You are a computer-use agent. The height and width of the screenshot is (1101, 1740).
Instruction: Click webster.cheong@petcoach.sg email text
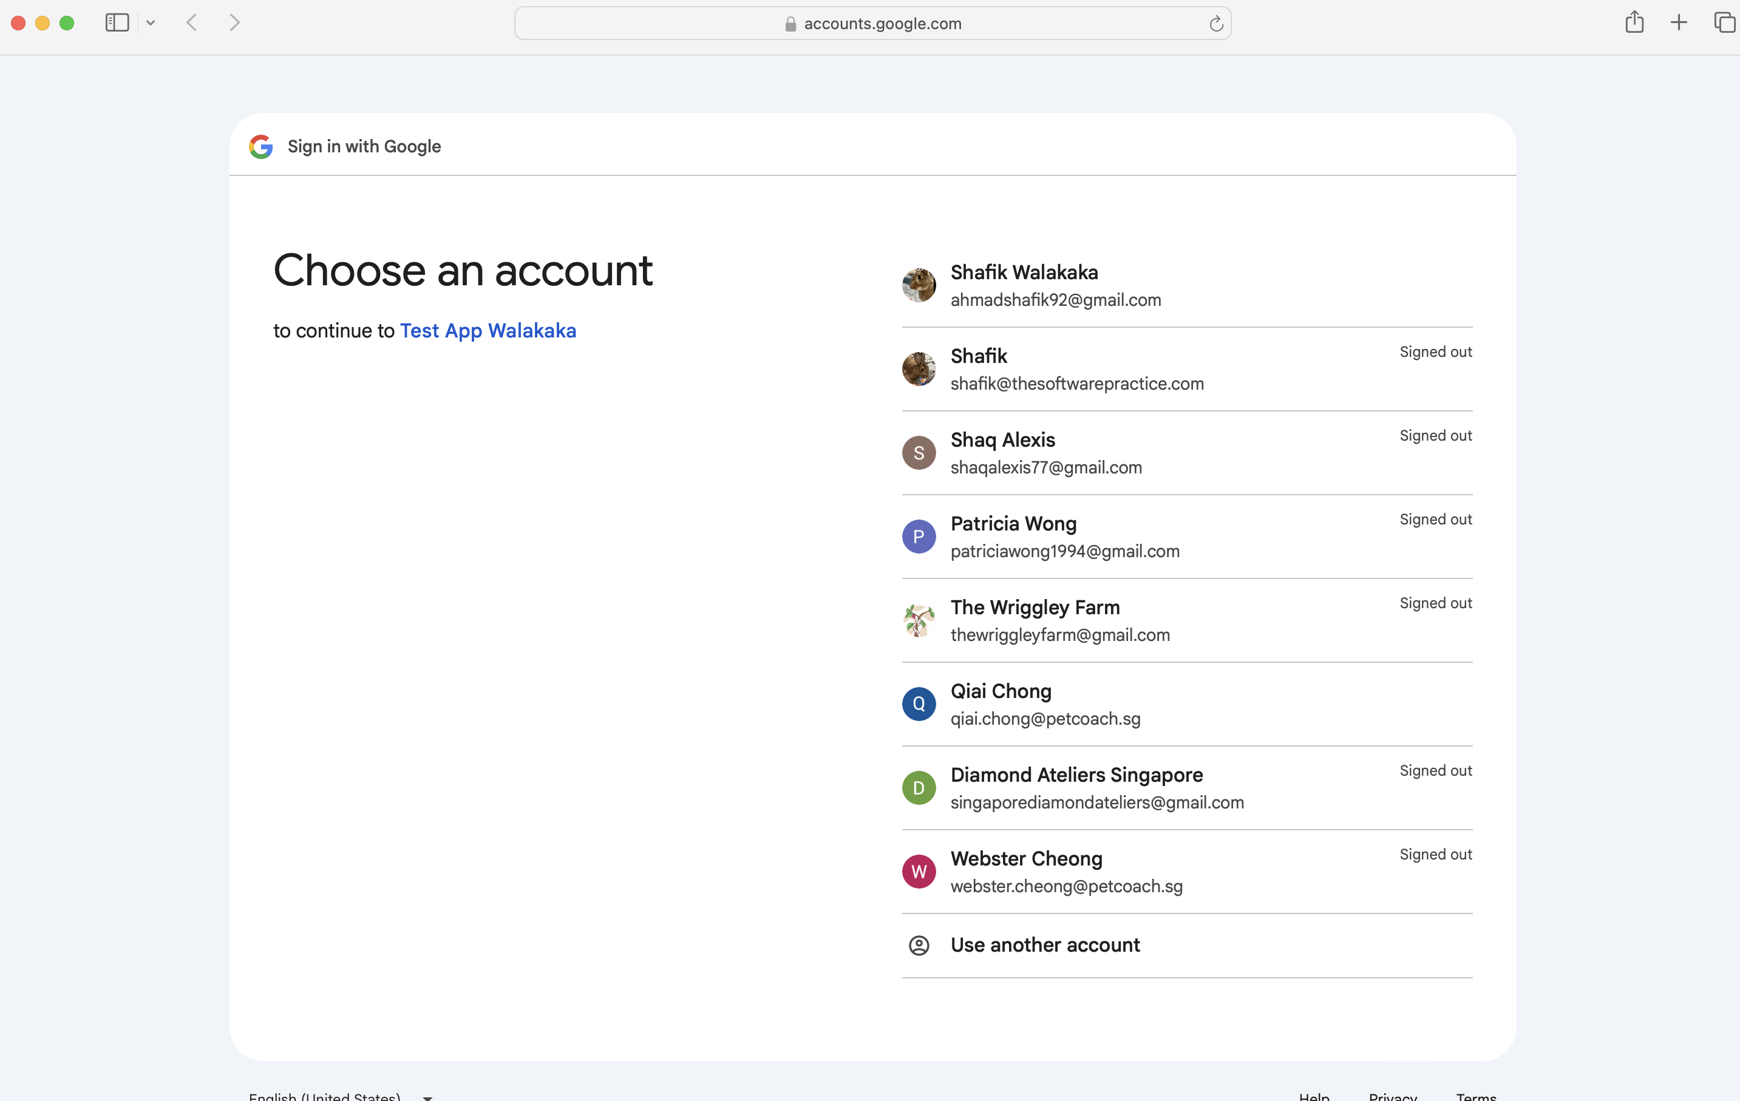pos(1066,886)
